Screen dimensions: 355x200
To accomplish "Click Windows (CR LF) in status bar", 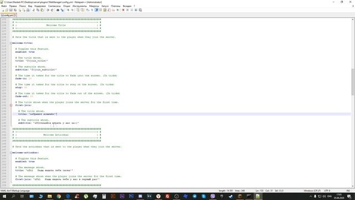I will (x=312, y=191).
